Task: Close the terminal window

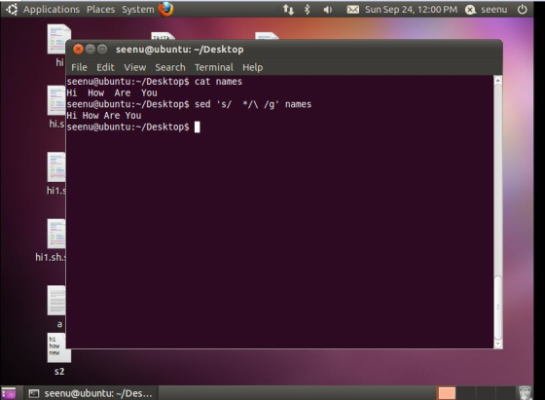Action: (78, 49)
